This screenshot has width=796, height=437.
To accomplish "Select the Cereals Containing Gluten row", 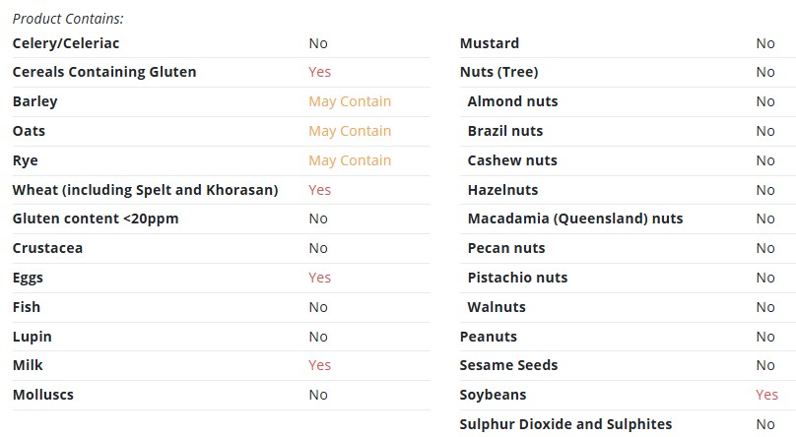I will [x=222, y=72].
